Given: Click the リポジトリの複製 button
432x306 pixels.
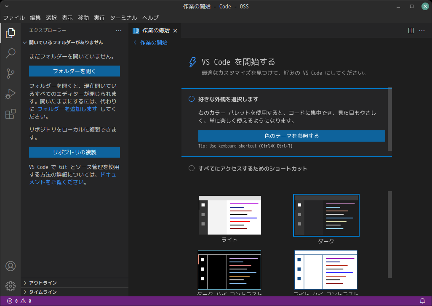Looking at the screenshot, I should click(75, 152).
